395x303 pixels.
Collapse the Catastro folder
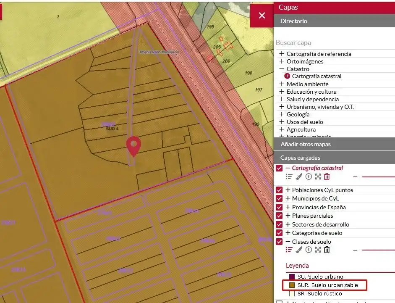[282, 69]
